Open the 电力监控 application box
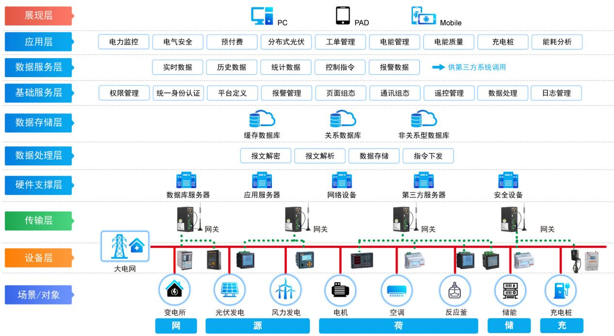This screenshot has height=336, width=614. (123, 42)
